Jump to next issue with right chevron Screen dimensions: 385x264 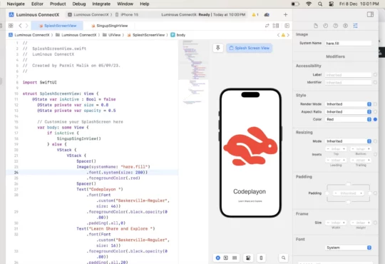coord(288,35)
